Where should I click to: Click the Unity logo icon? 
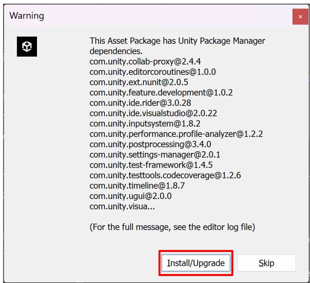(x=27, y=47)
